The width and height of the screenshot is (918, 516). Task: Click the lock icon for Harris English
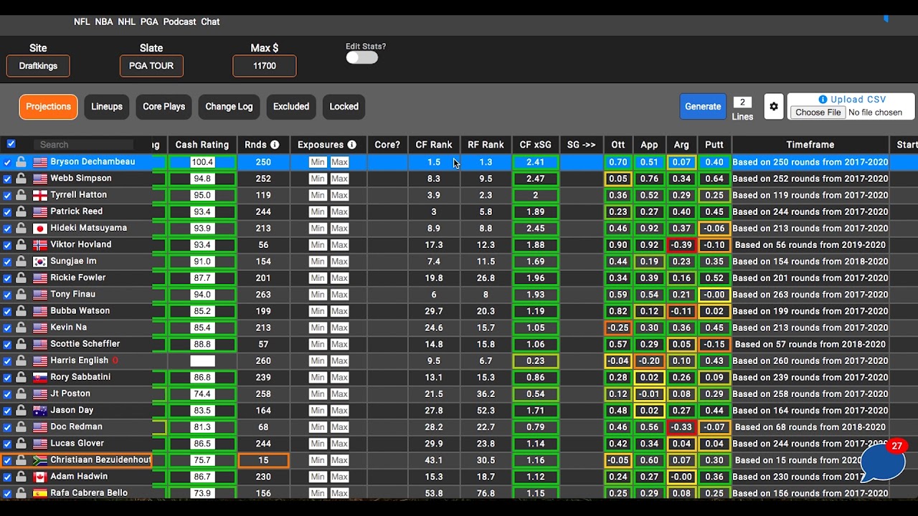21,361
